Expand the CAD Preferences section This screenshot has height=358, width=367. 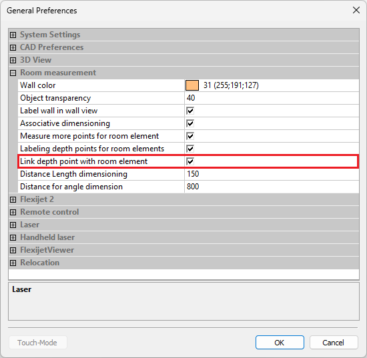tap(13, 48)
